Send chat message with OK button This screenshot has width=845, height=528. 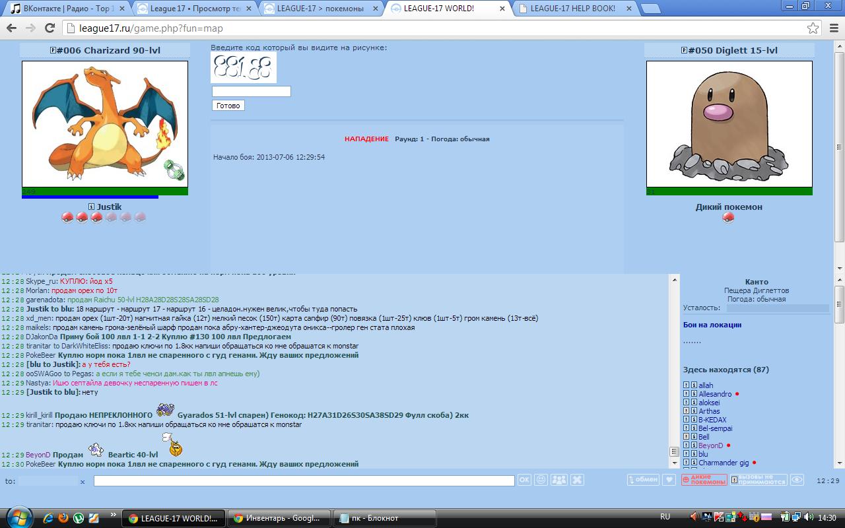click(x=524, y=480)
